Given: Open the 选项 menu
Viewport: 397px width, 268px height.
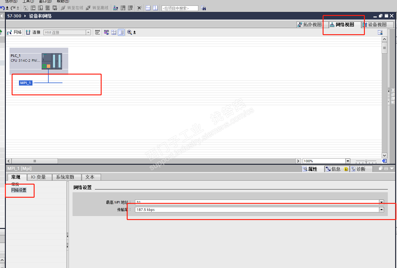Looking at the screenshot, I should [11, 1].
